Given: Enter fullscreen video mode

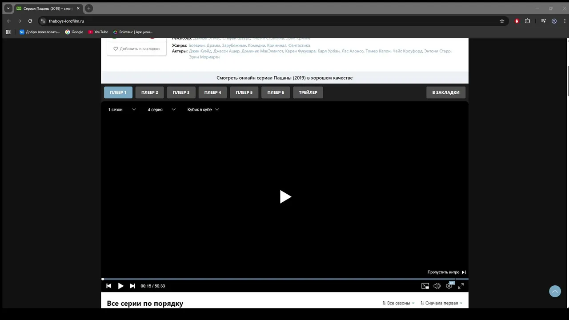Looking at the screenshot, I should coord(461,286).
